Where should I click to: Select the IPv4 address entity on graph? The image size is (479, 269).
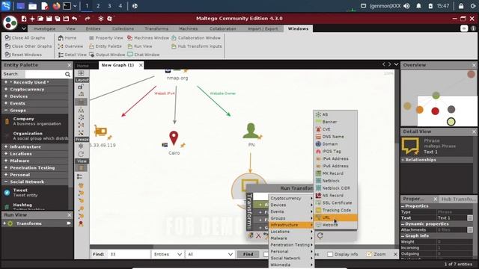(x=100, y=132)
